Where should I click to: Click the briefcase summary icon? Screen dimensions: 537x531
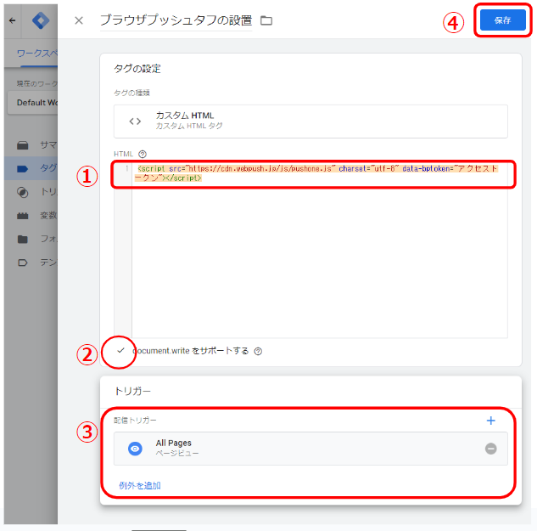[23, 145]
